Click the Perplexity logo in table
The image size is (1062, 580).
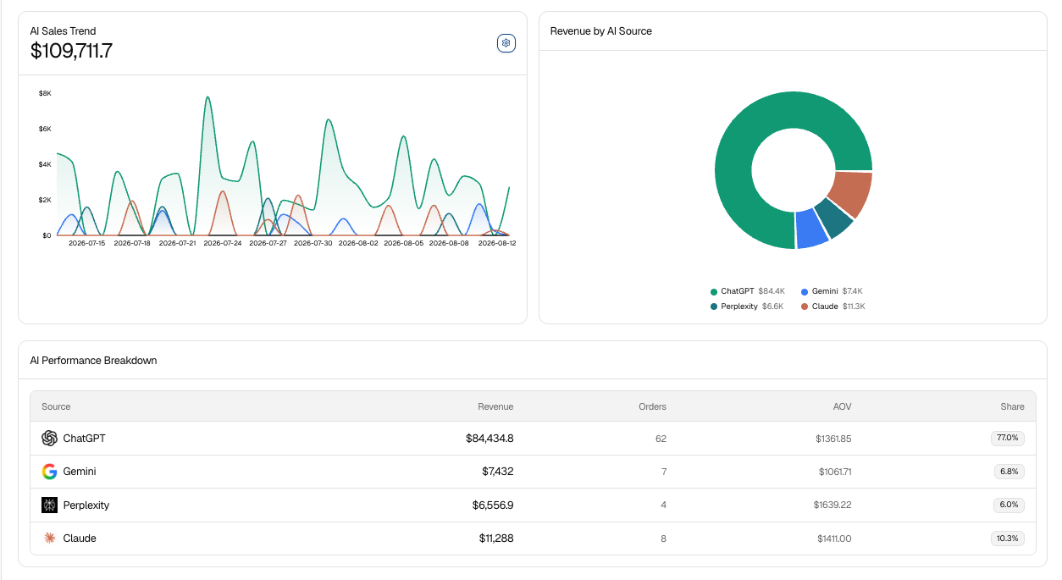[x=49, y=505]
